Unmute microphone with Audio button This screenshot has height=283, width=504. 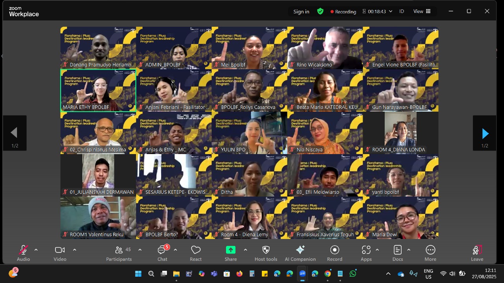[23, 253]
